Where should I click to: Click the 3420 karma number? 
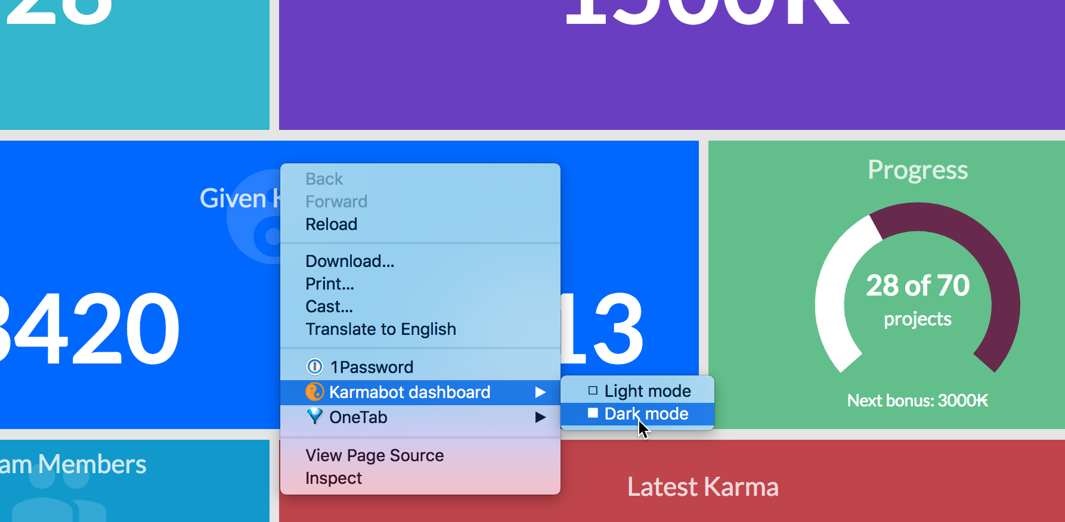(90, 328)
